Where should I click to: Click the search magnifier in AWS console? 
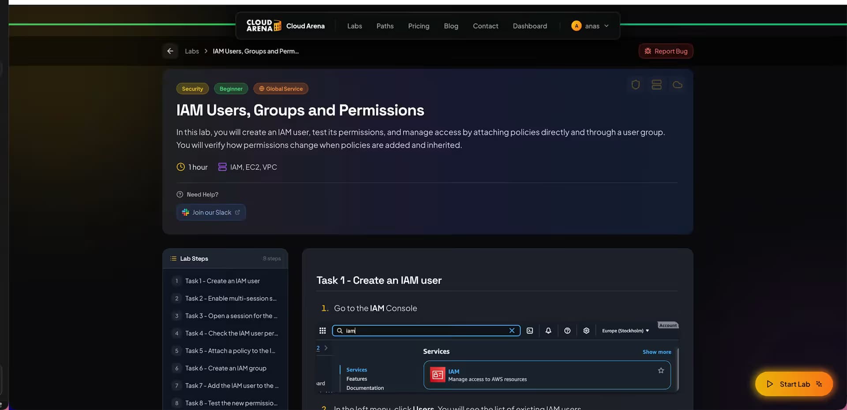340,331
